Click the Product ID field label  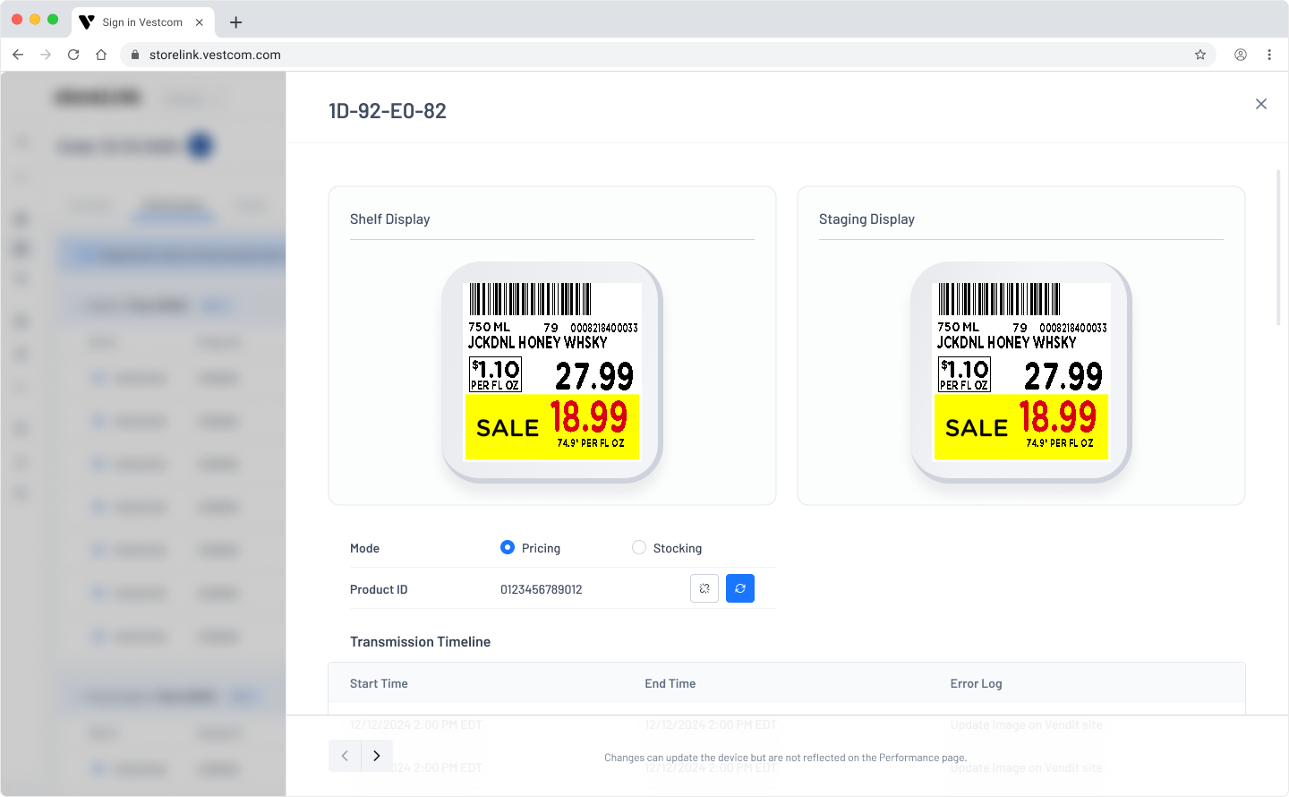[379, 589]
